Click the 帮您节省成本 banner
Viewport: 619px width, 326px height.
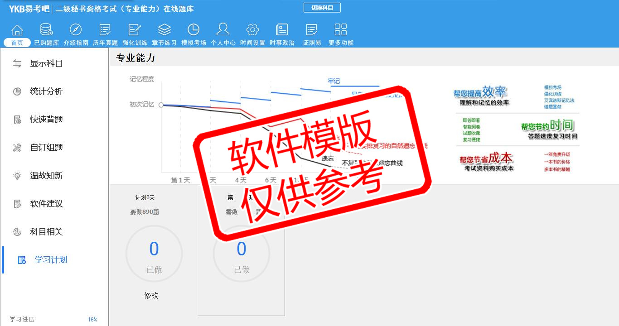pos(486,162)
